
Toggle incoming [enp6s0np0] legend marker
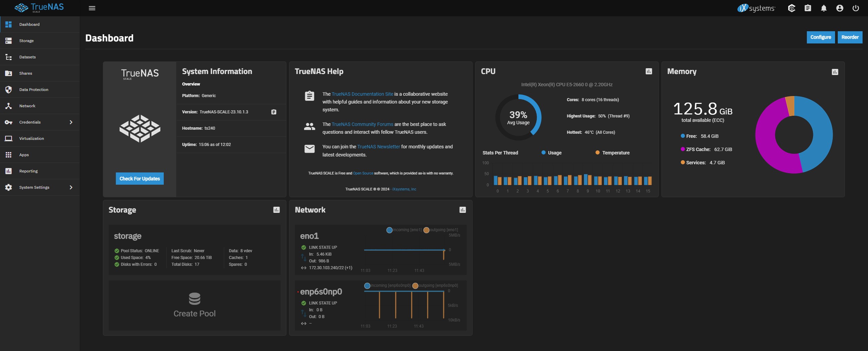367,286
